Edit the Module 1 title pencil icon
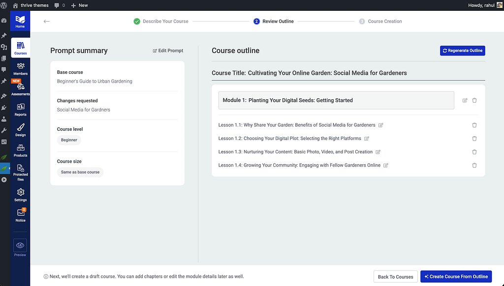This screenshot has height=286, width=504. click(465, 100)
